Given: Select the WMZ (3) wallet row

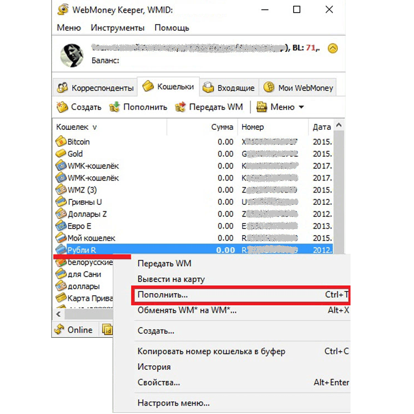Looking at the screenshot, I should (193, 190).
